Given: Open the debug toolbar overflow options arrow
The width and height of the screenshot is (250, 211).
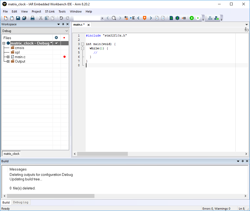Looking at the screenshot, I should [203, 20].
